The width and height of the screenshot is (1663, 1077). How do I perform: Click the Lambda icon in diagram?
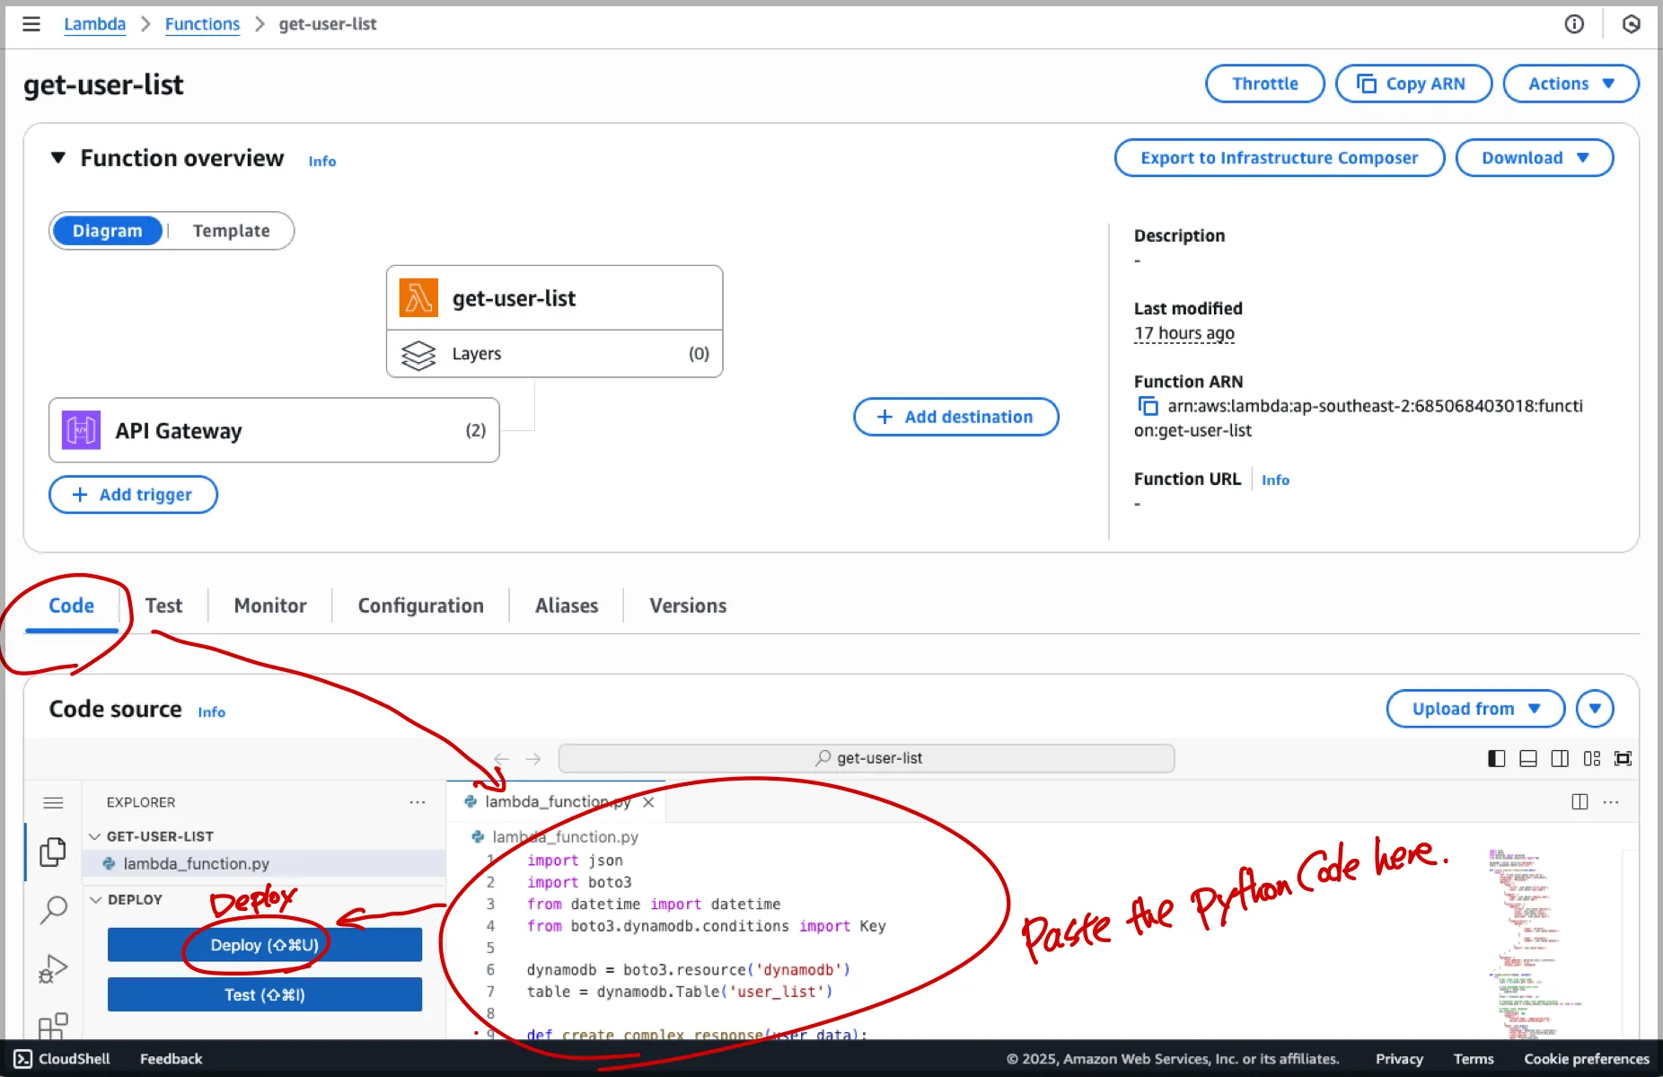418,298
